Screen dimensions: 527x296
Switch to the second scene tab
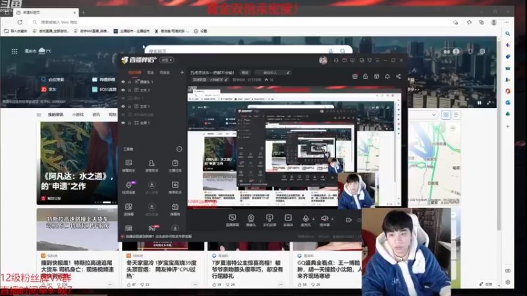click(150, 72)
